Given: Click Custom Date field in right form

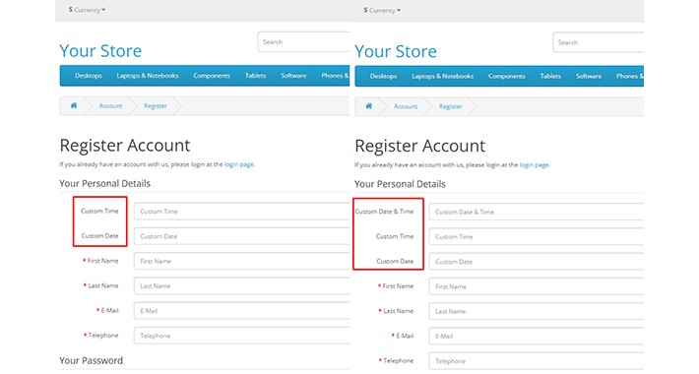Looking at the screenshot, I should [x=537, y=262].
